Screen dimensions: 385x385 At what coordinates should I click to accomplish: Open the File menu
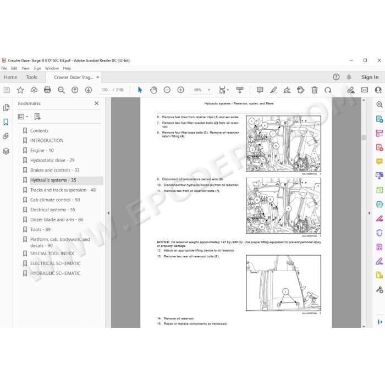(x=4, y=68)
